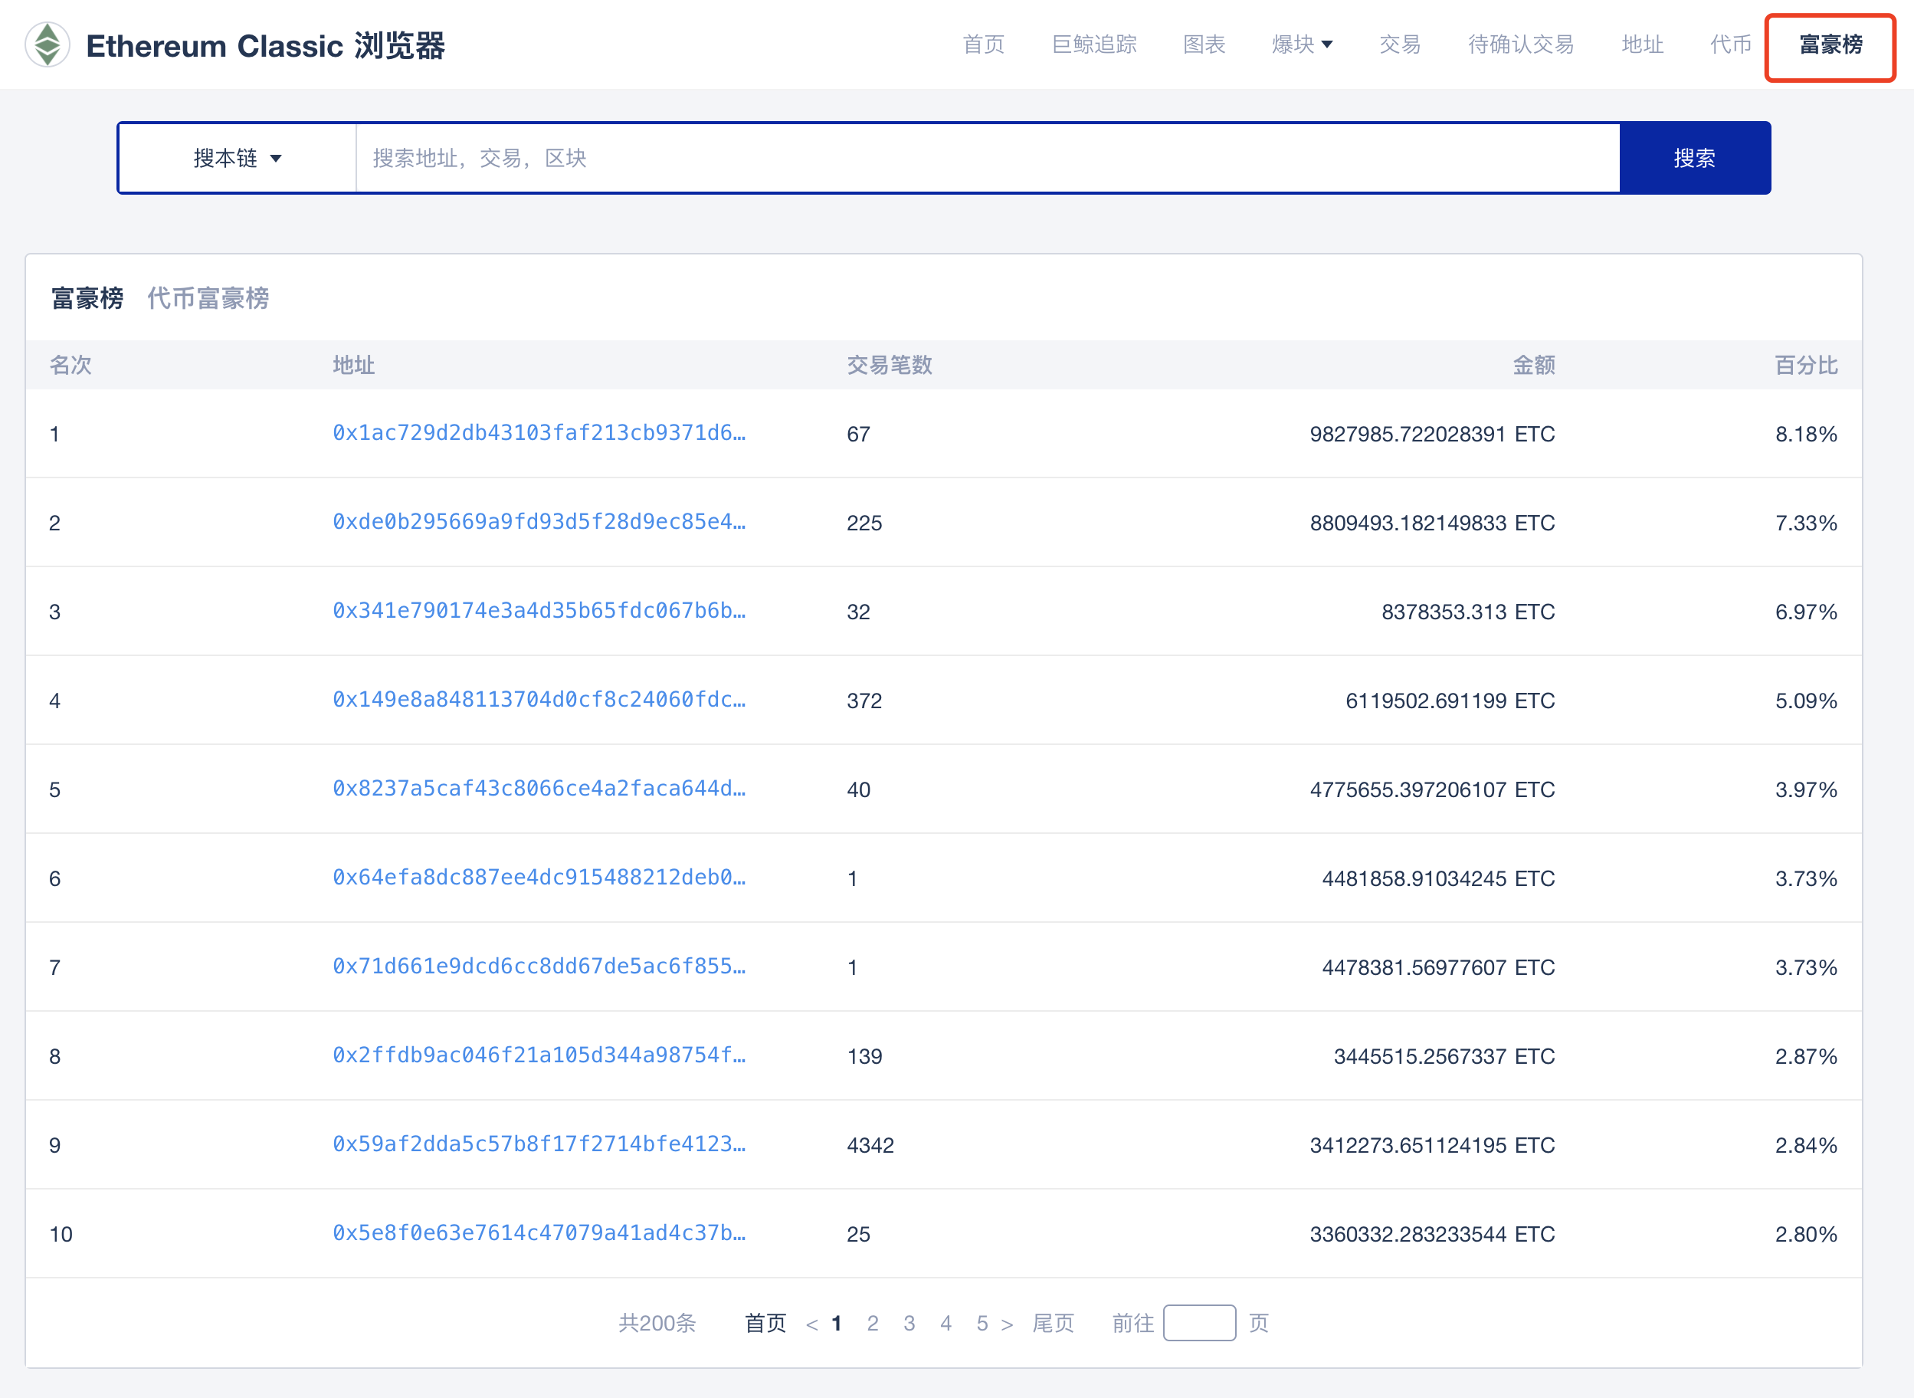Click the amount 4775655.397206107 ETC
This screenshot has height=1398, width=1914.
(1432, 789)
